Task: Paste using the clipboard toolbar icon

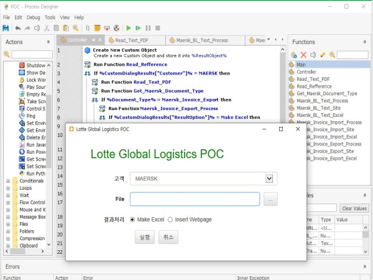Action: pyautogui.click(x=66, y=28)
